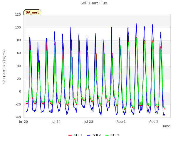Click the 0 y-axis tick label
This screenshot has height=141, width=188.
(x=20, y=92)
